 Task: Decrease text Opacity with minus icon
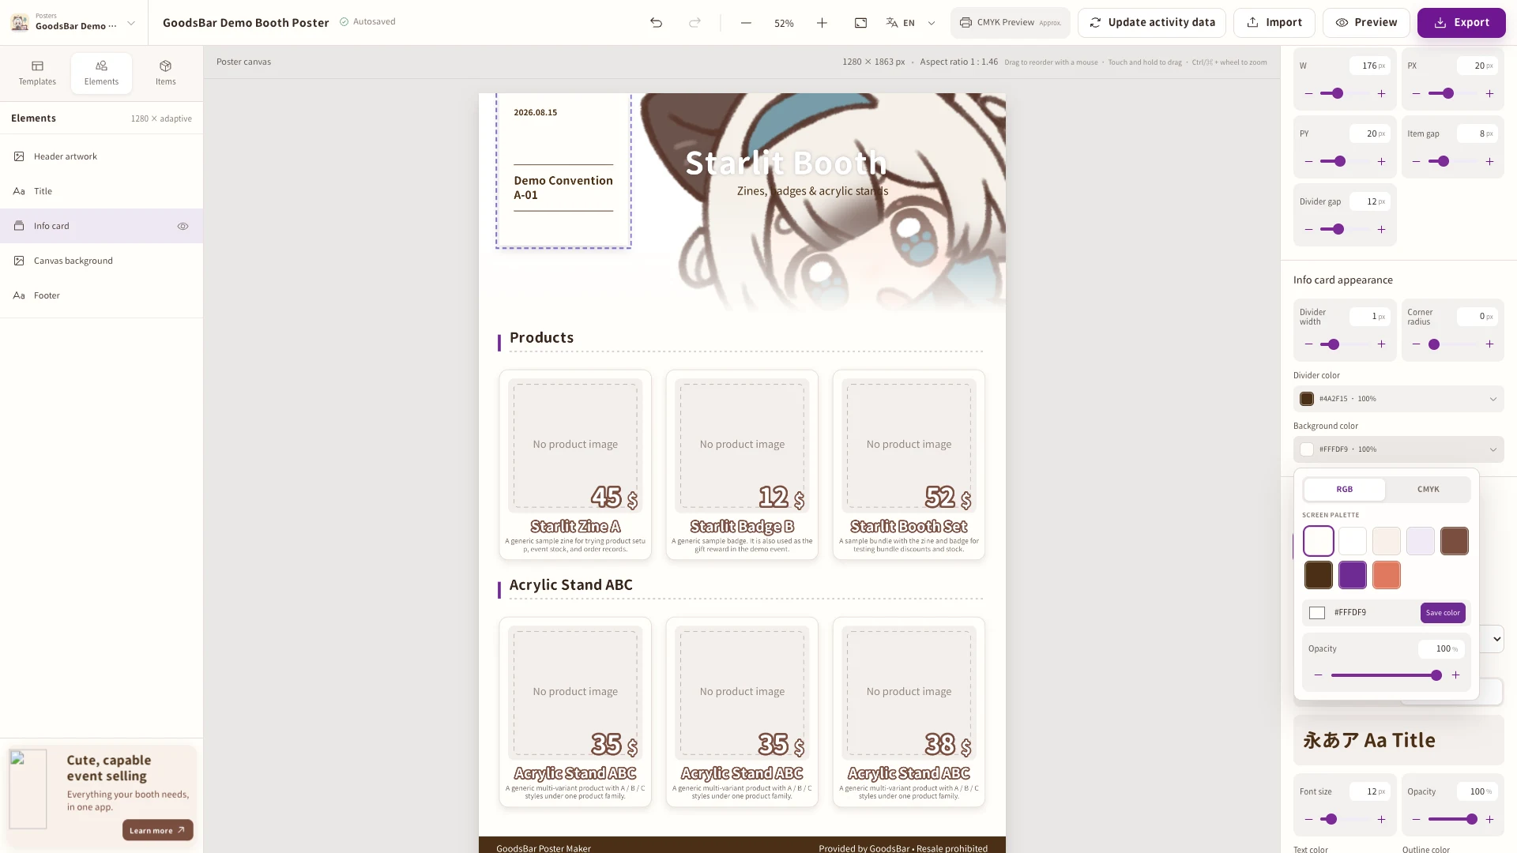(x=1416, y=819)
